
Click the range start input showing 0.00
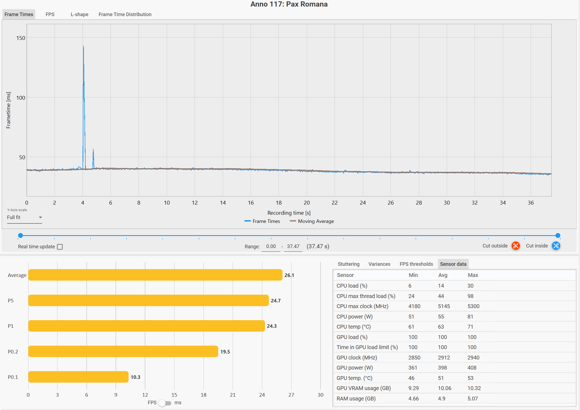271,246
